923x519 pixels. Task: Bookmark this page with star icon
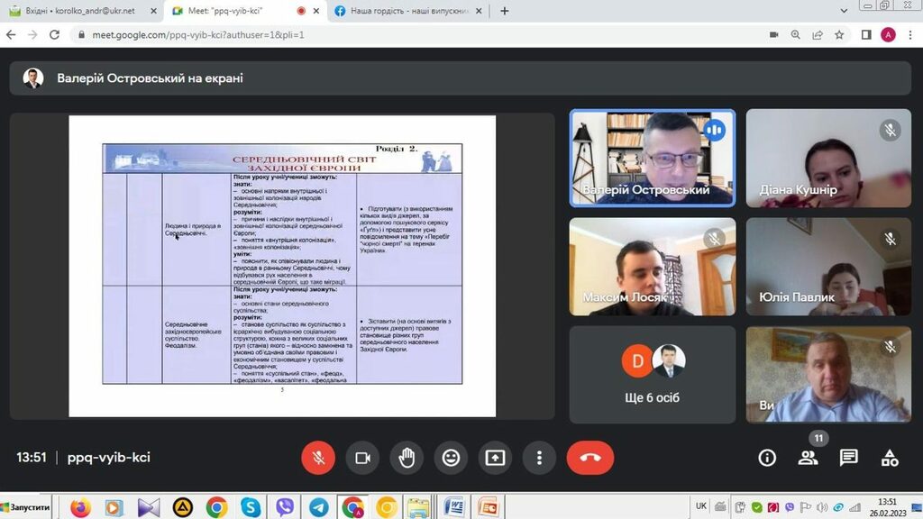pos(839,34)
